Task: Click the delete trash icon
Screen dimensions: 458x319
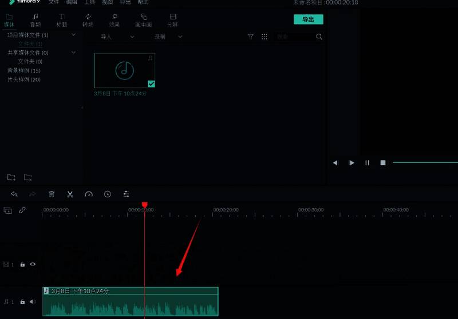Action: [x=52, y=194]
